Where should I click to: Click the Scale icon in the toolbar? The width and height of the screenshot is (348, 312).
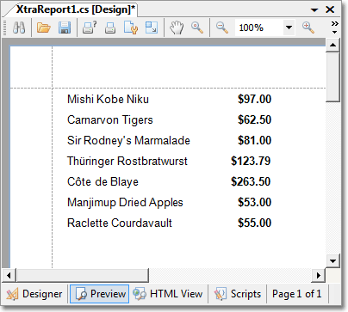pos(152,28)
